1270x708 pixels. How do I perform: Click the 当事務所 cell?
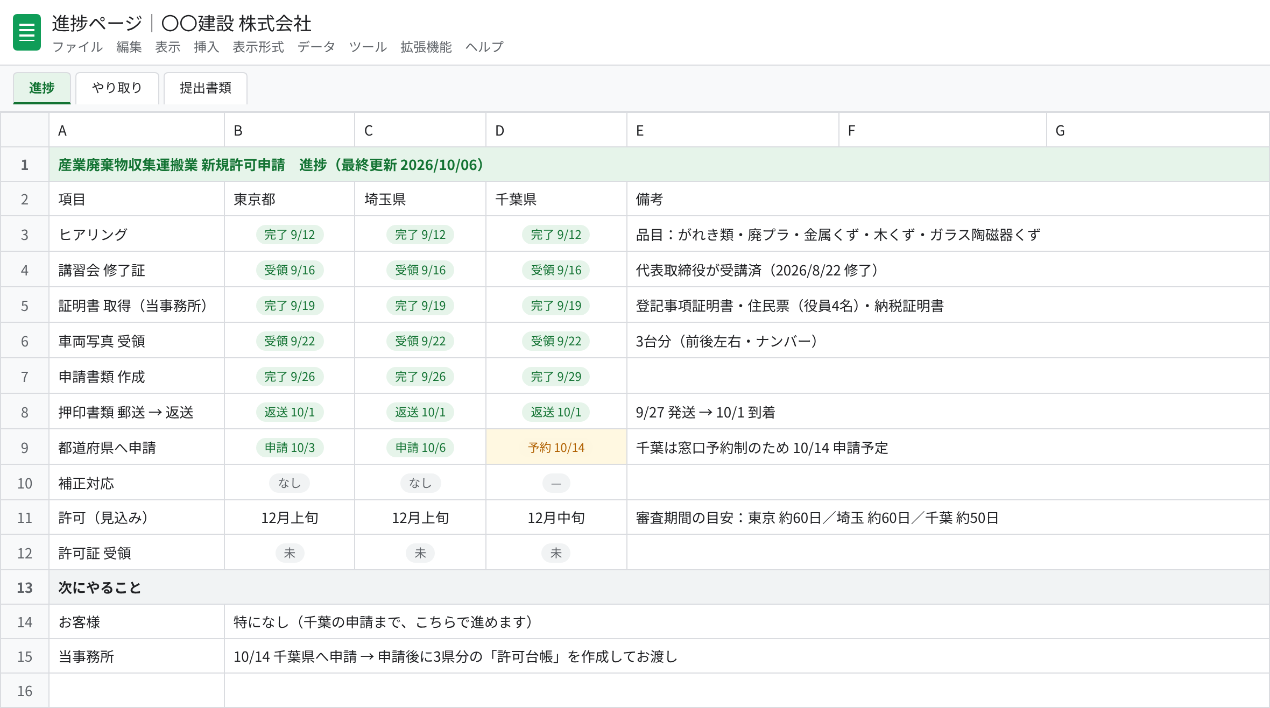[x=137, y=656]
